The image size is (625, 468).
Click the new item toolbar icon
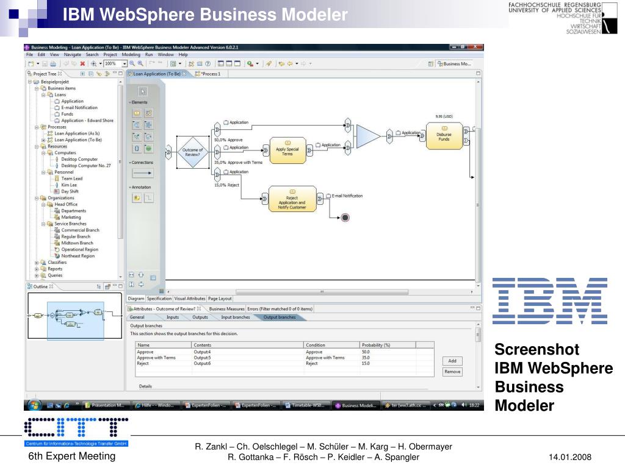click(31, 63)
